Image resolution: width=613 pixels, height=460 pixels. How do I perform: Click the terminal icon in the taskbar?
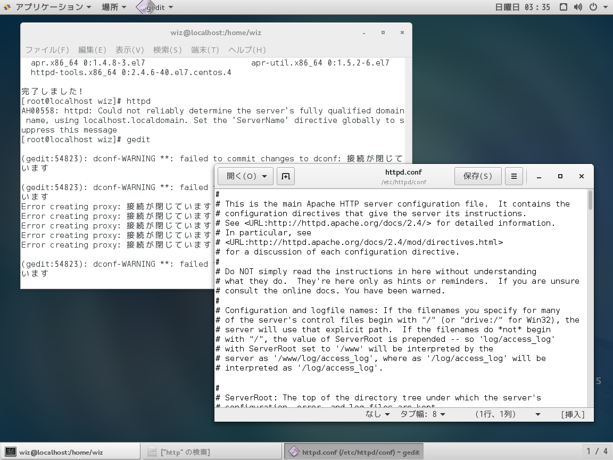[x=10, y=452]
